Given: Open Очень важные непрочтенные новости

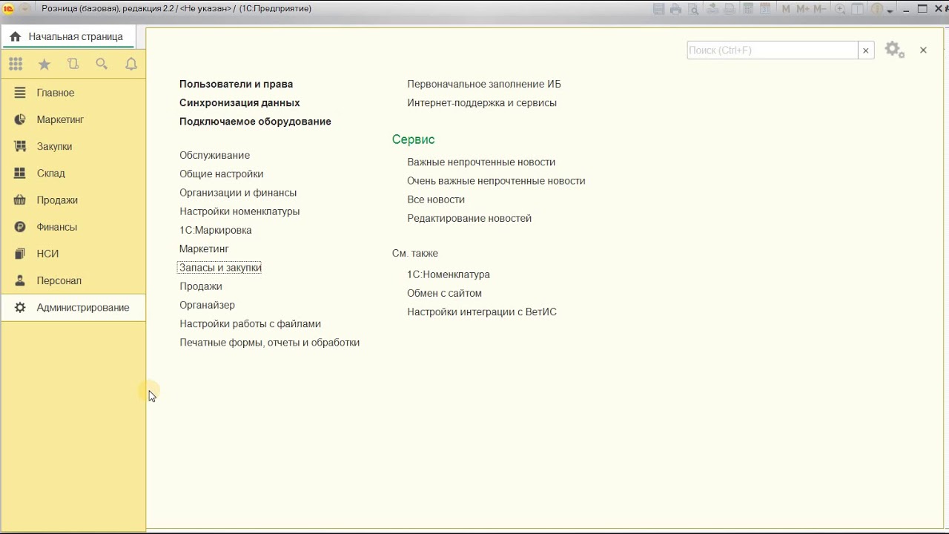Looking at the screenshot, I should (496, 180).
